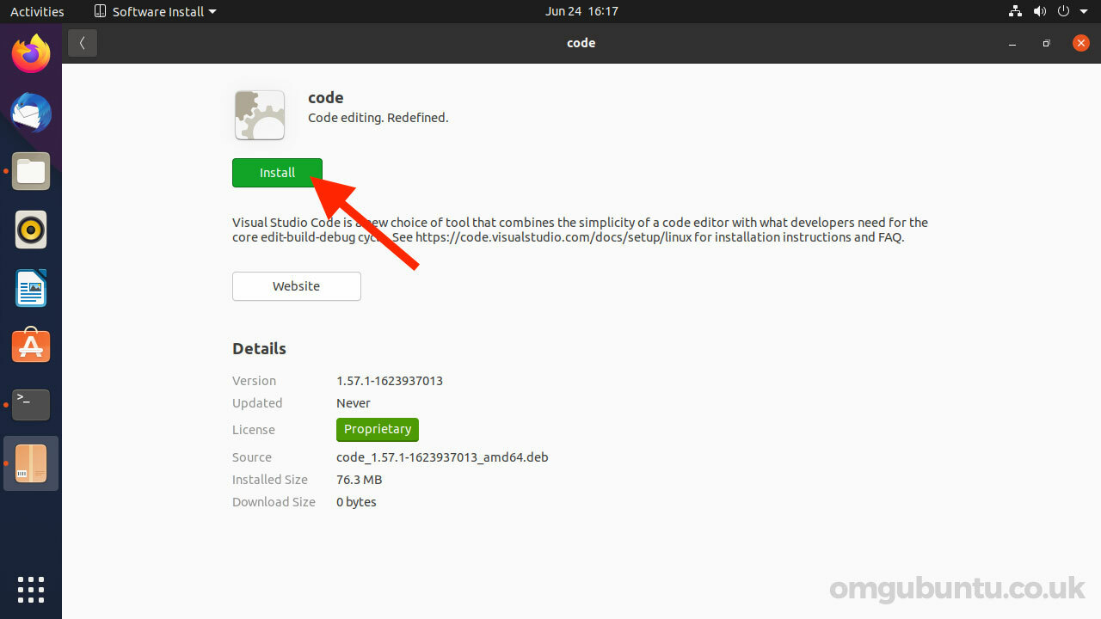Click the License label
Screen dimensions: 1101x619
coord(254,430)
